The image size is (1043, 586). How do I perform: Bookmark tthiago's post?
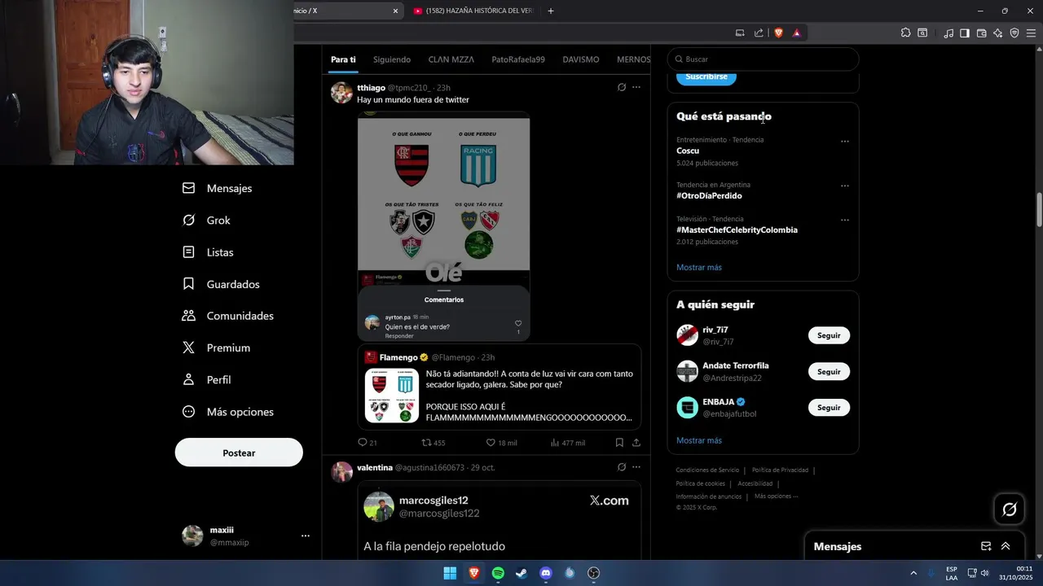click(619, 443)
